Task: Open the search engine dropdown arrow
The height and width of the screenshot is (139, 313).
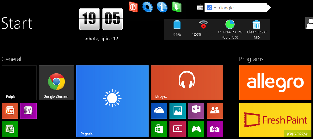Action: coord(215,8)
